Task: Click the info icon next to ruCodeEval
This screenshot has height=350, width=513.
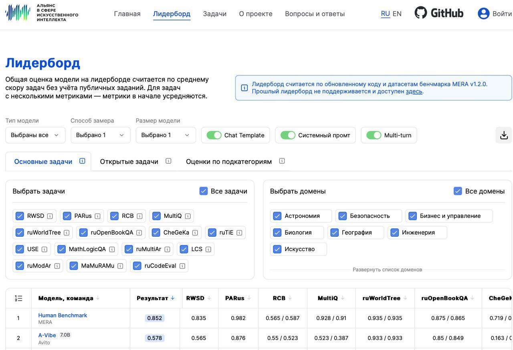Action: coord(182,266)
